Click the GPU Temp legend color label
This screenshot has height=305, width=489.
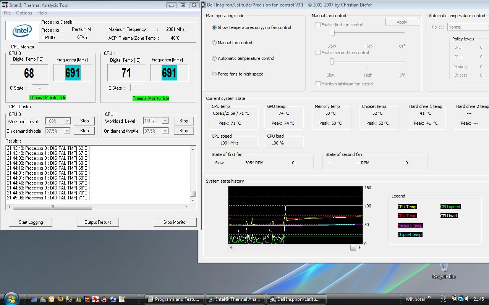(x=407, y=216)
